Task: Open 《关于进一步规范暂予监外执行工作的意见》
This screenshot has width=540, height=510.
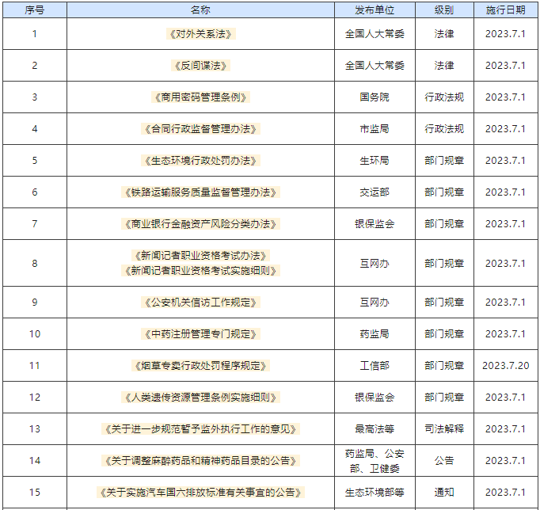Action: (201, 429)
